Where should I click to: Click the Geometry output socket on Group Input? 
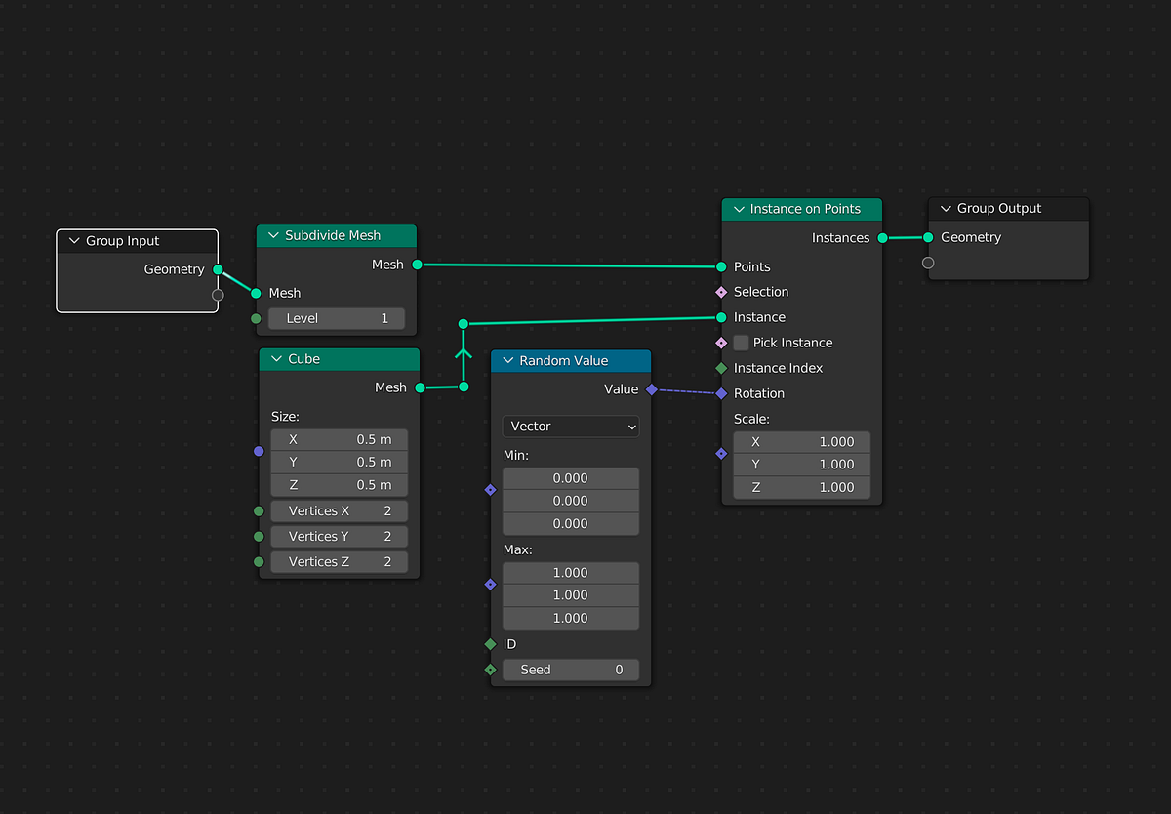pos(219,269)
